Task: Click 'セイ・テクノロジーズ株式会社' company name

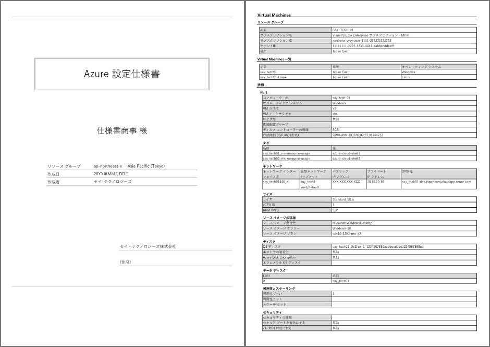Action: click(148, 247)
